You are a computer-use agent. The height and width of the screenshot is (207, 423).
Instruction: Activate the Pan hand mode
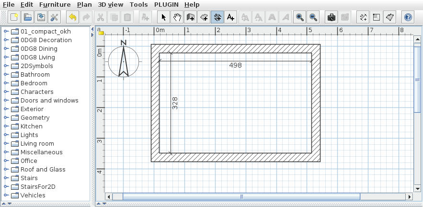click(x=177, y=18)
